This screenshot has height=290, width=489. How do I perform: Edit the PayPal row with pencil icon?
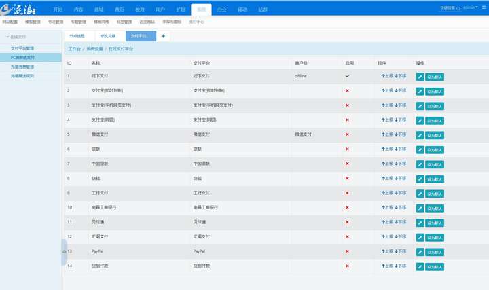point(420,252)
